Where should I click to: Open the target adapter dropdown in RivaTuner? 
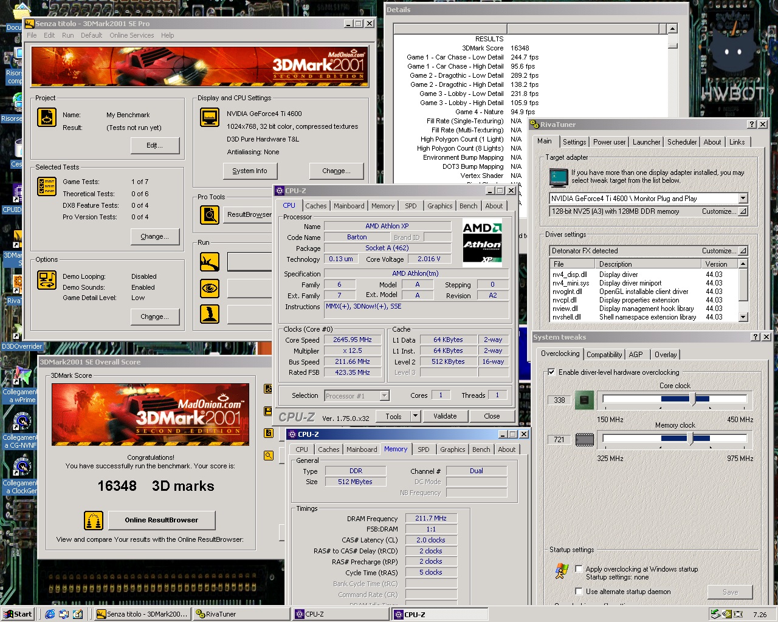click(743, 199)
